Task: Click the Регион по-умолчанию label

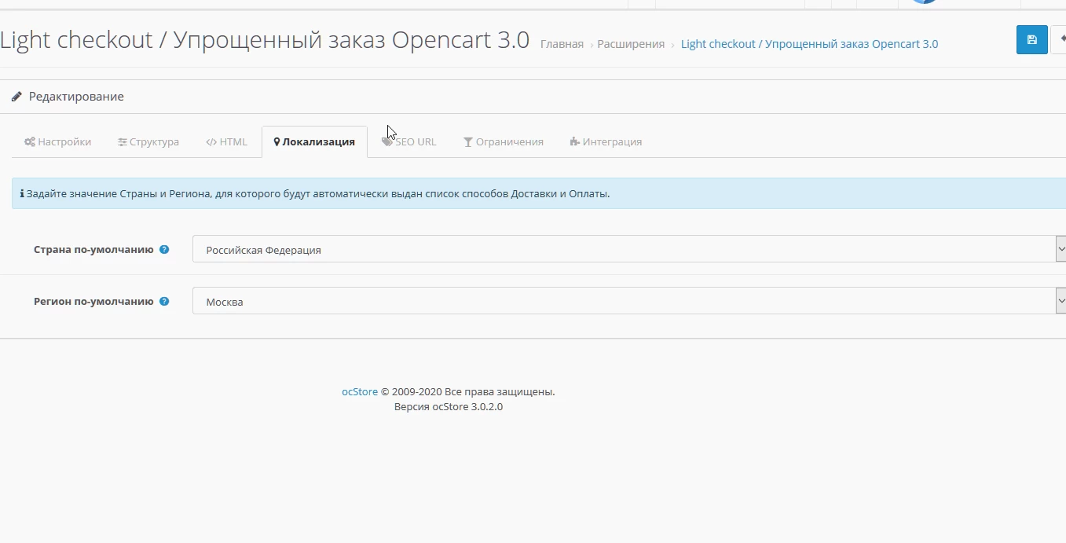Action: coord(93,301)
